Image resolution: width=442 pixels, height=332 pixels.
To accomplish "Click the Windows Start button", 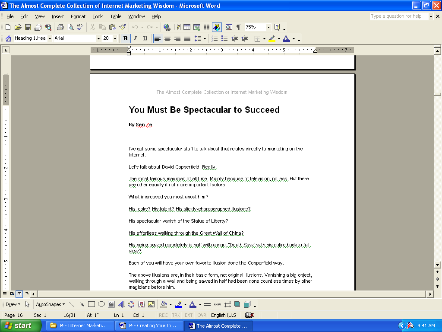I will tap(21, 326).
